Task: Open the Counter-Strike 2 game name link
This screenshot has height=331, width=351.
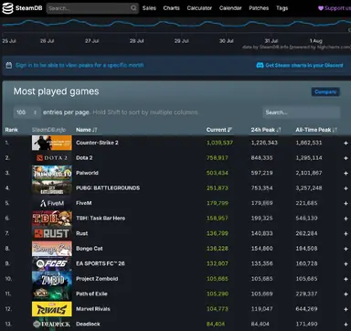Action: click(97, 143)
